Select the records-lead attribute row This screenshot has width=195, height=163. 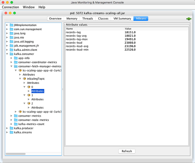tap(127, 43)
